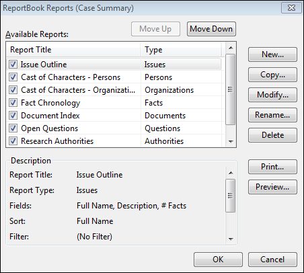
Task: Create a report with New... button
Action: [x=272, y=54]
